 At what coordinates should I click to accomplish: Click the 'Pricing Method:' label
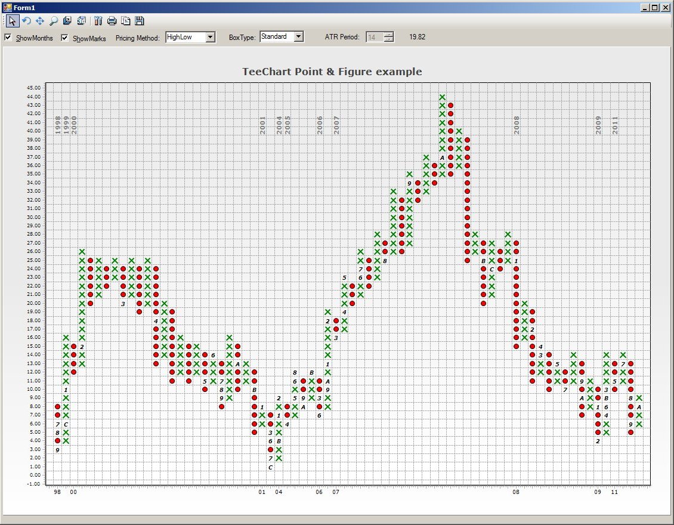(138, 38)
